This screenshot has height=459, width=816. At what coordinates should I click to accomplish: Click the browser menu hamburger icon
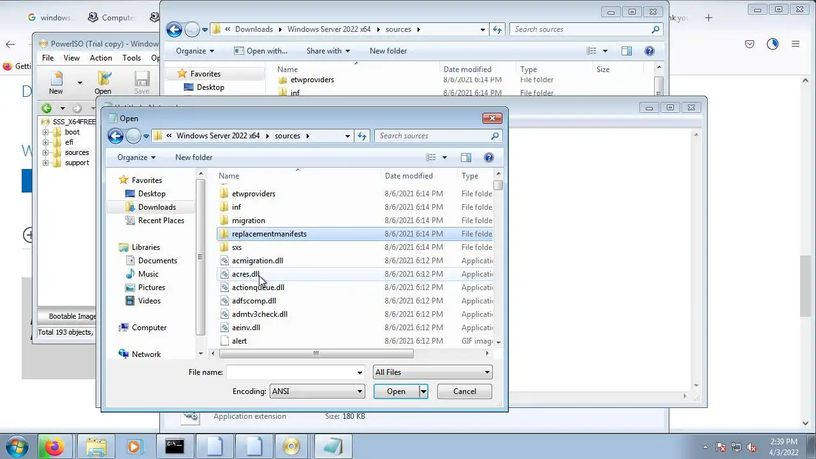[x=796, y=44]
